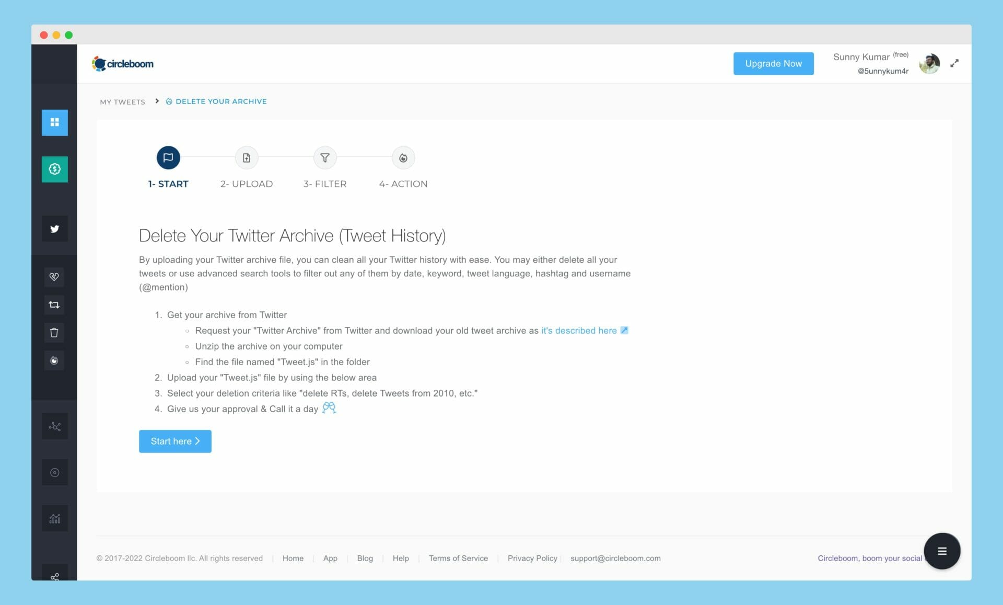The height and width of the screenshot is (605, 1003).
Task: Open the round hamburger menu button
Action: coord(942,551)
